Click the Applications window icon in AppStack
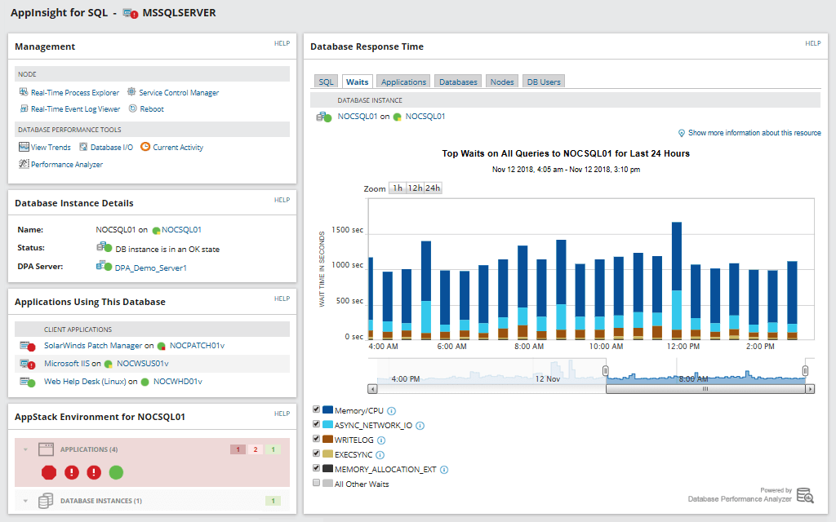 coord(46,449)
